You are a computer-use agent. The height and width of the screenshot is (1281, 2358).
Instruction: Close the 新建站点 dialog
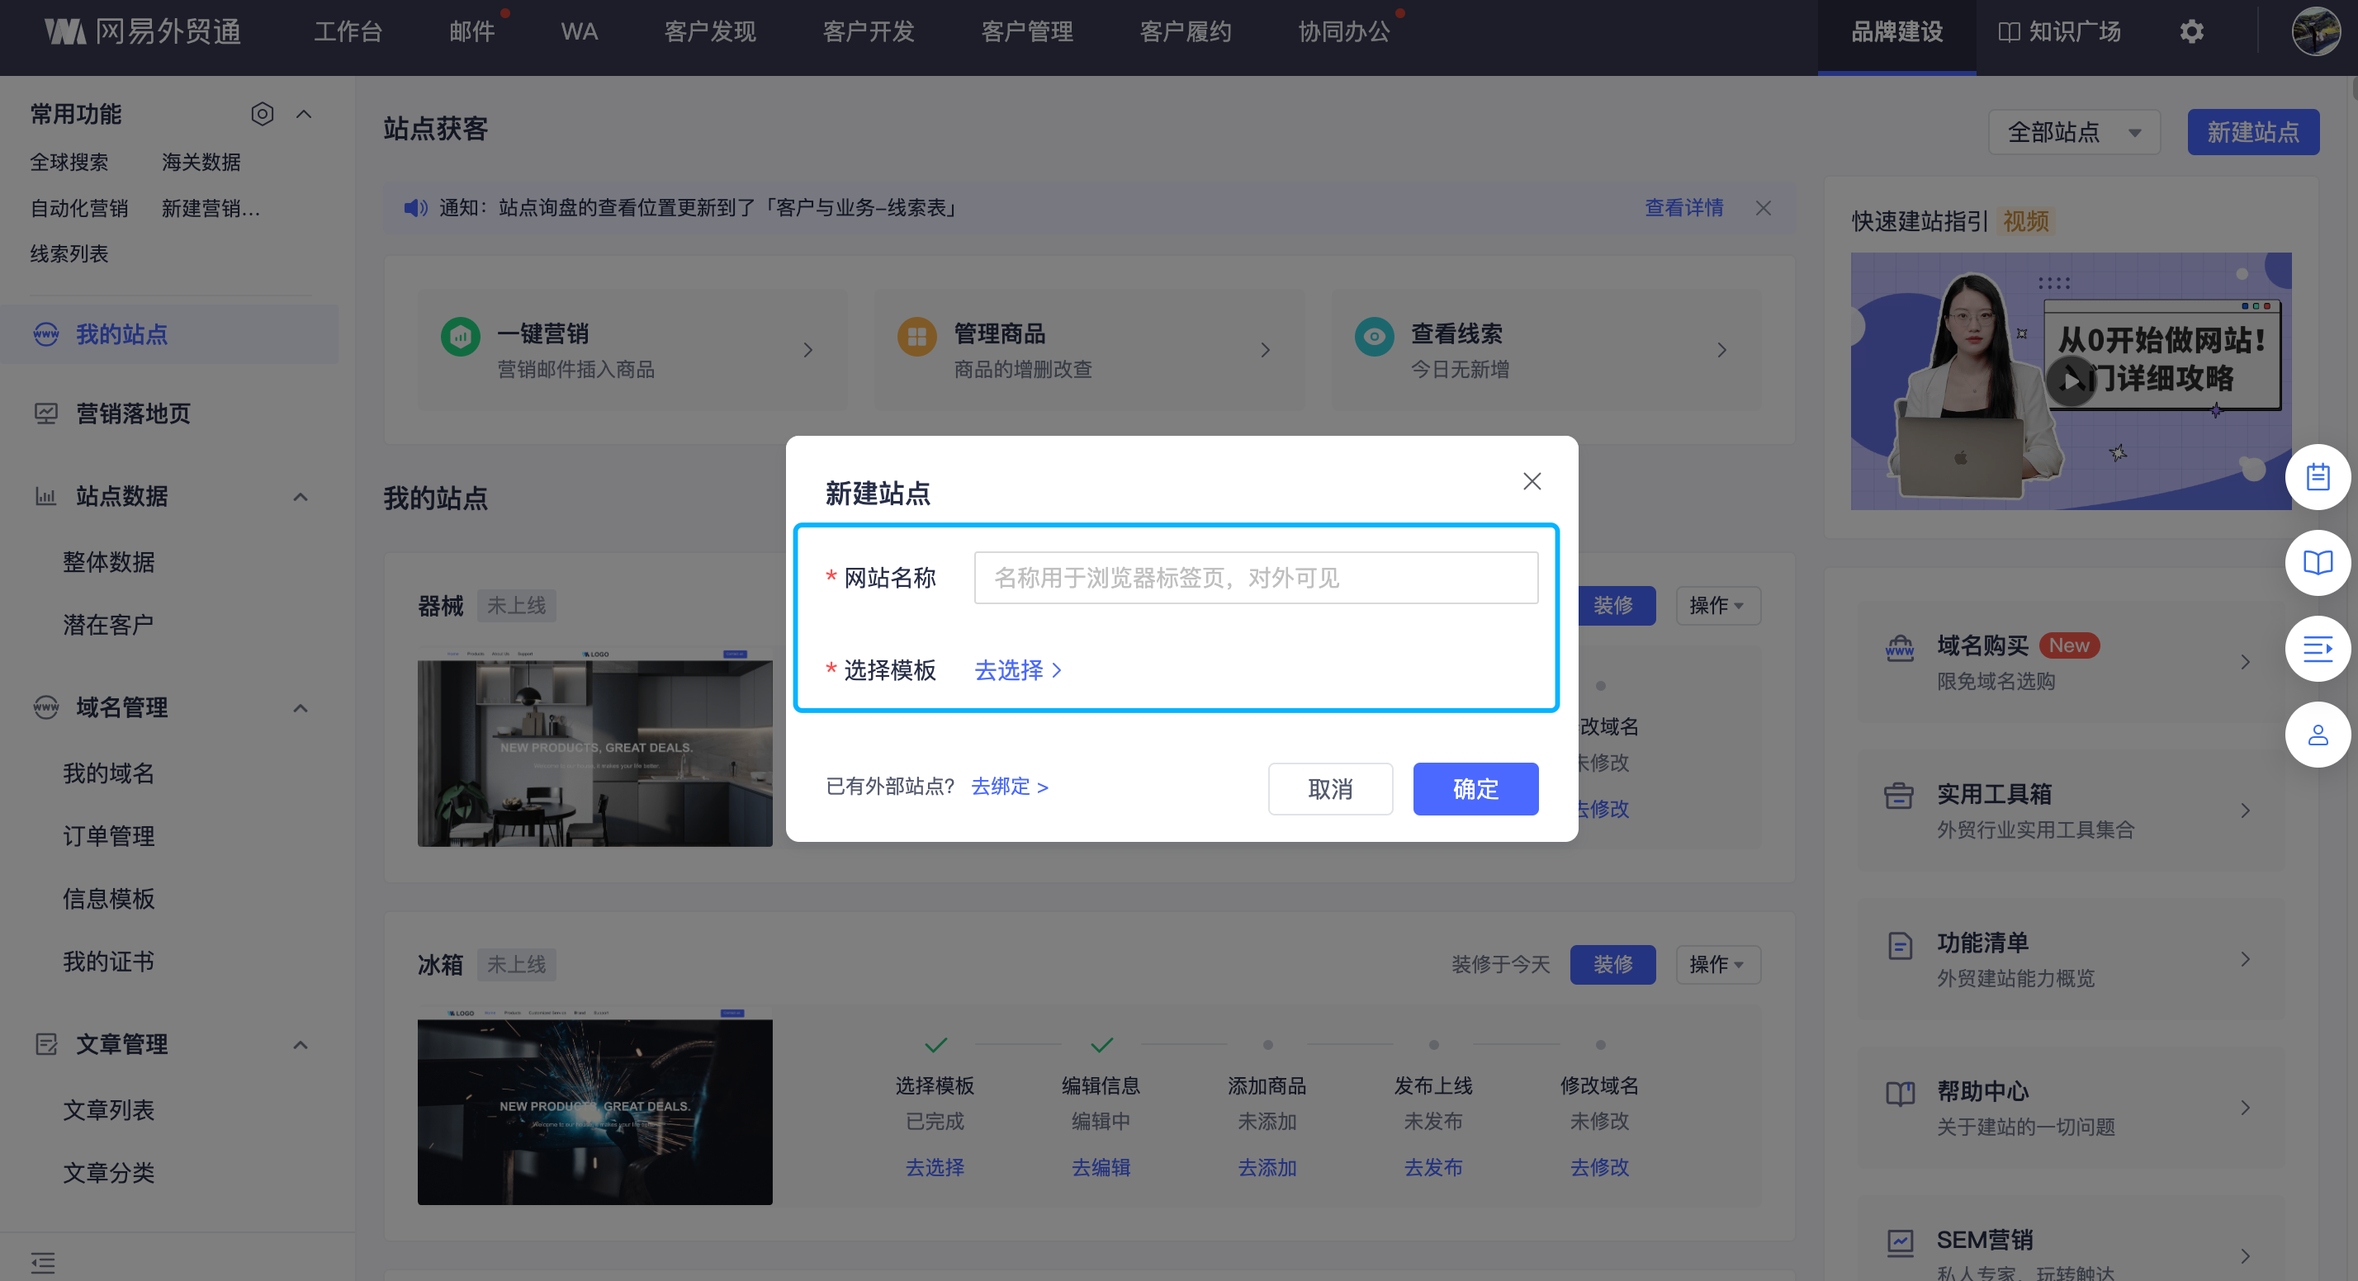[1532, 481]
